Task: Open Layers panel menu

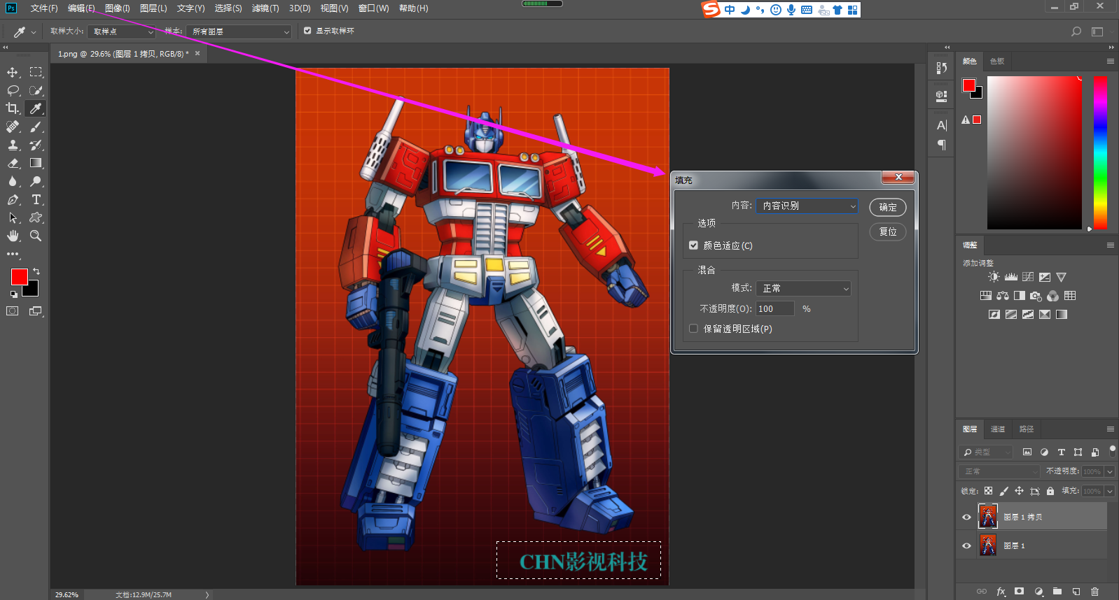Action: point(1110,429)
